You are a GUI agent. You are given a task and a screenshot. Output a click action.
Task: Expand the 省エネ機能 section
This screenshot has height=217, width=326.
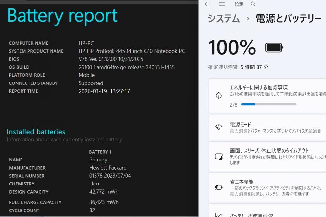coord(267,187)
